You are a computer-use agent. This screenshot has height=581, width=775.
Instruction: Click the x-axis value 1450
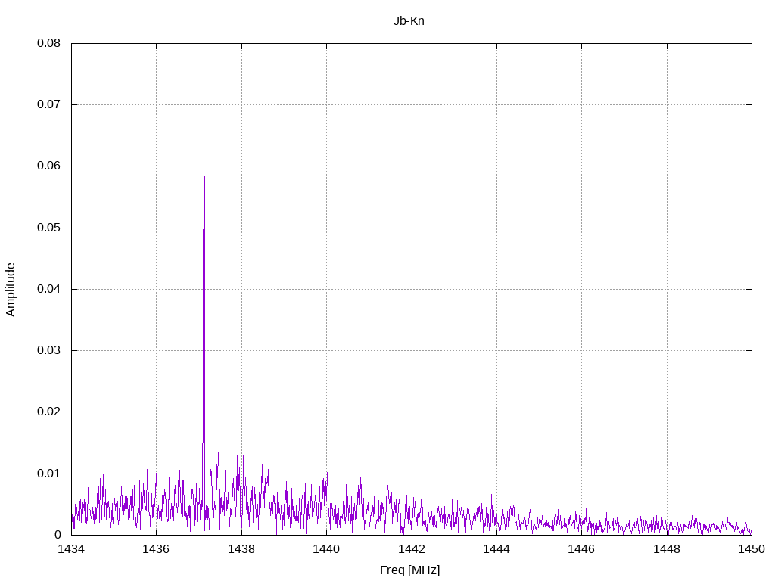(x=752, y=549)
